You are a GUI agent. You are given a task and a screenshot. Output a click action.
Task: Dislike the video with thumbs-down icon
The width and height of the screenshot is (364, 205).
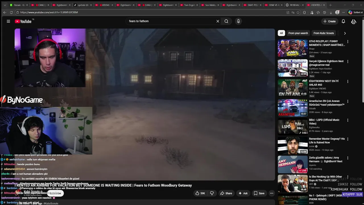(212, 193)
